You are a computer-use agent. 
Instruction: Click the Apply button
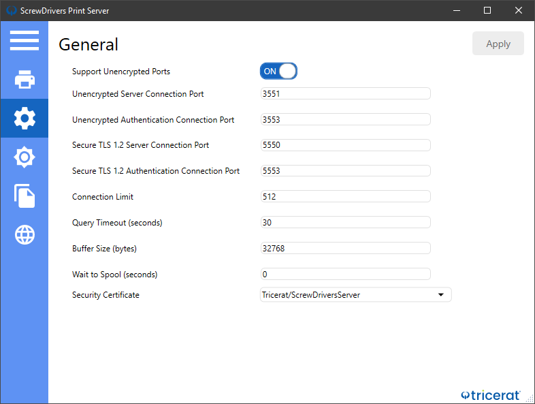(x=498, y=44)
